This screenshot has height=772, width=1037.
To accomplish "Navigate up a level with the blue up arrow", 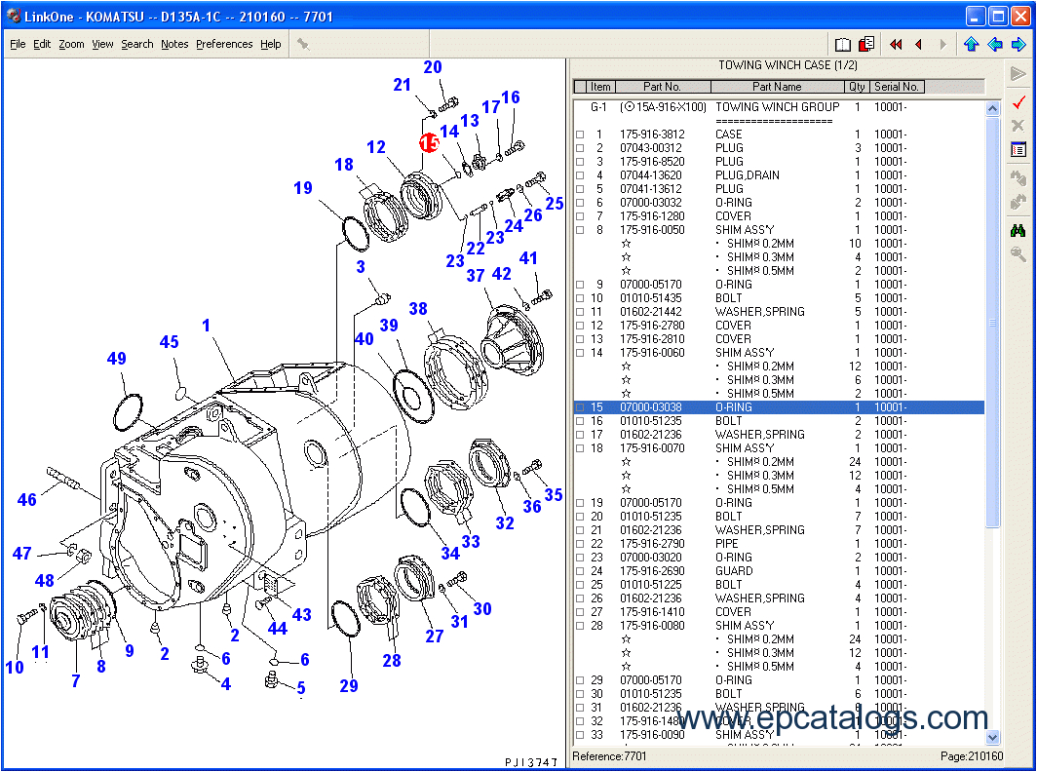I will 972,43.
